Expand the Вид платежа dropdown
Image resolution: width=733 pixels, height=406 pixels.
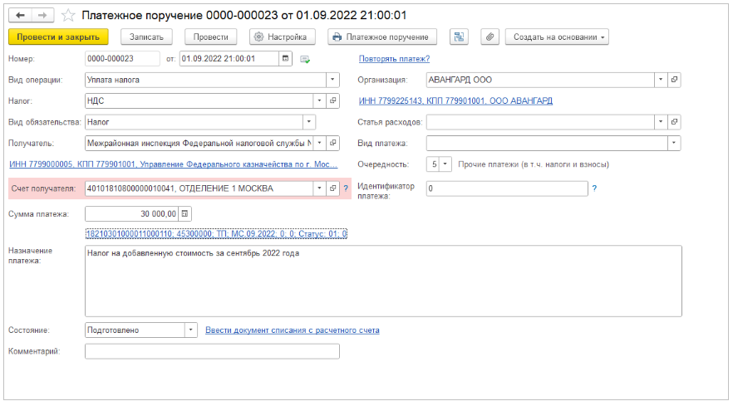[x=674, y=143]
